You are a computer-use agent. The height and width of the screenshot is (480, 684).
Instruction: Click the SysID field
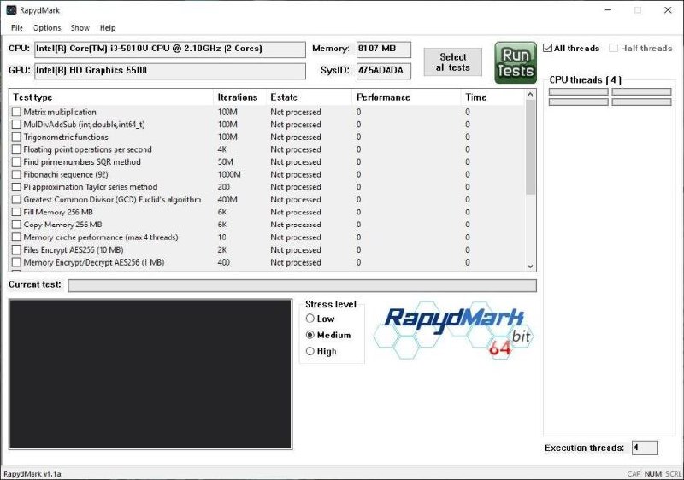384,71
